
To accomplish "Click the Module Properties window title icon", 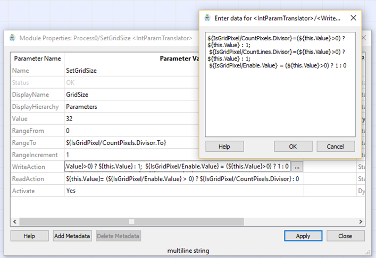I will point(13,38).
